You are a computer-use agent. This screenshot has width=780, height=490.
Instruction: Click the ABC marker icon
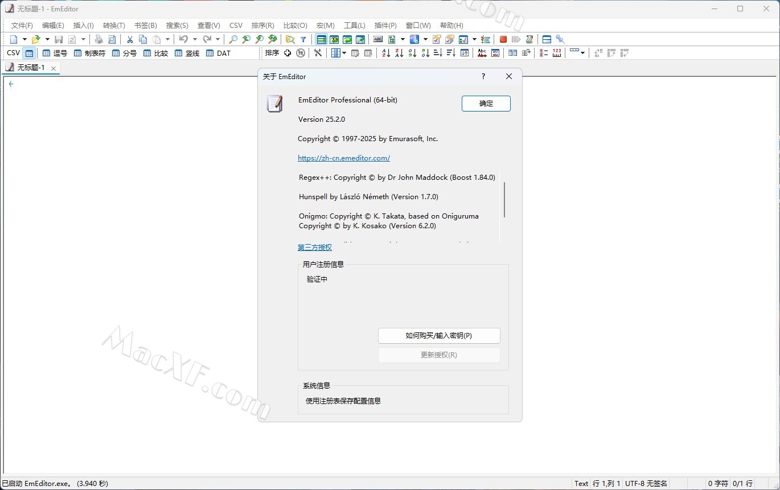(x=377, y=39)
